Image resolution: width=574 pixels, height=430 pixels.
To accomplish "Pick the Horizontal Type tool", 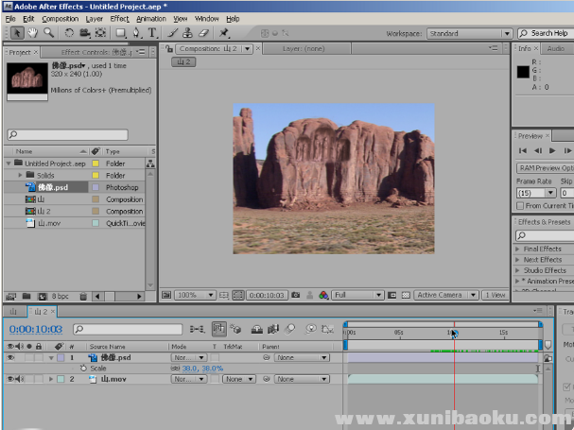I will click(151, 33).
